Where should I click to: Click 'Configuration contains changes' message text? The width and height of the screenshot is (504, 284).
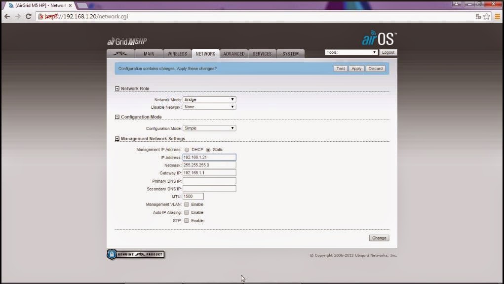[167, 69]
